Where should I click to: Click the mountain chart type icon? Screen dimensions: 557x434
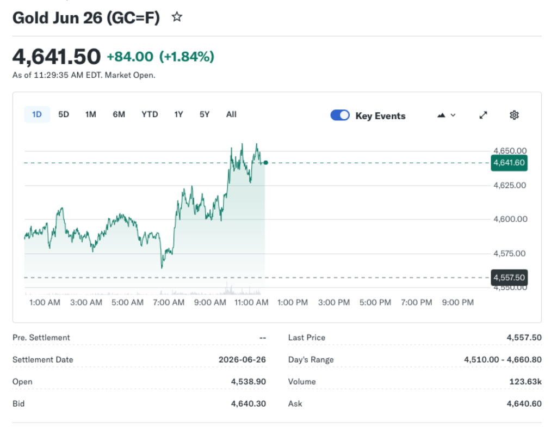click(441, 115)
